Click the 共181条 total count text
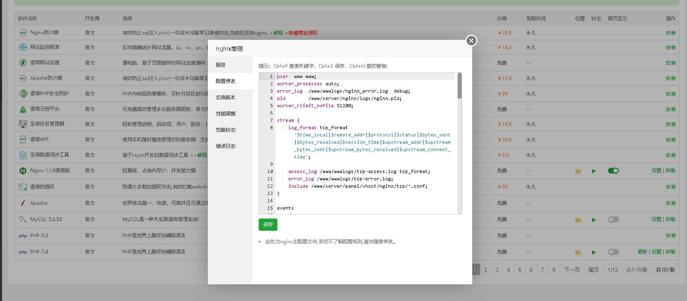The height and width of the screenshot is (301, 687). pyautogui.click(x=665, y=270)
